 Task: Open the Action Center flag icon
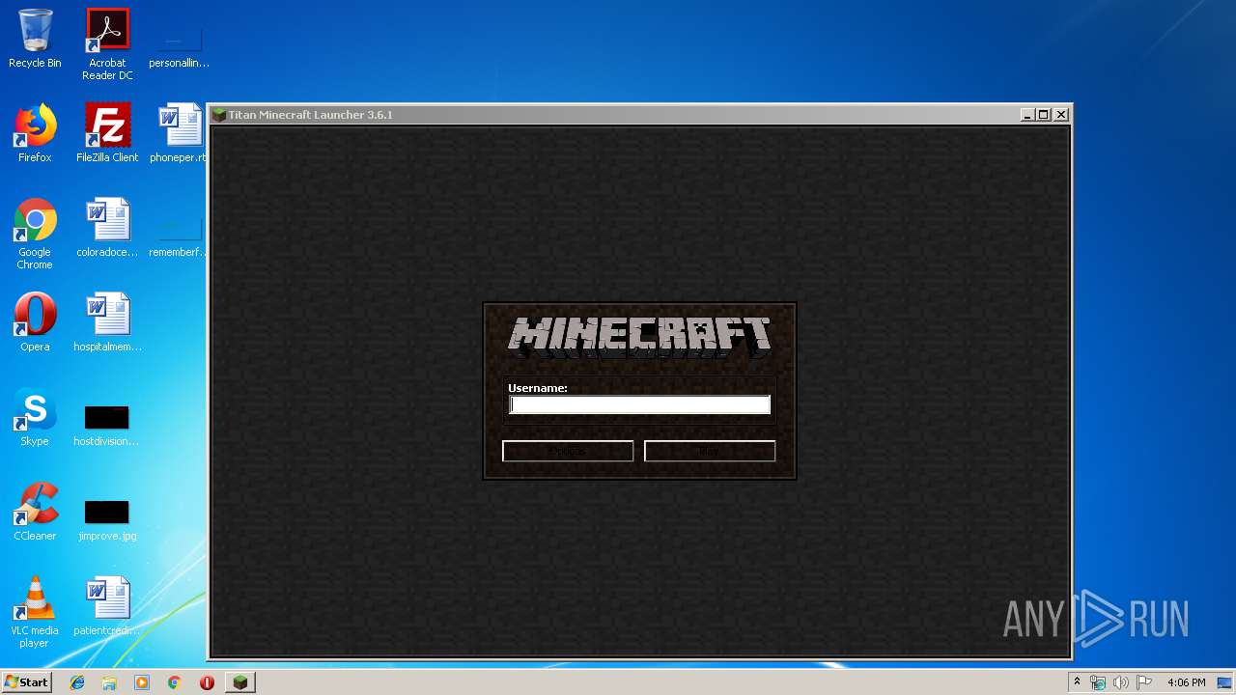[1144, 682]
